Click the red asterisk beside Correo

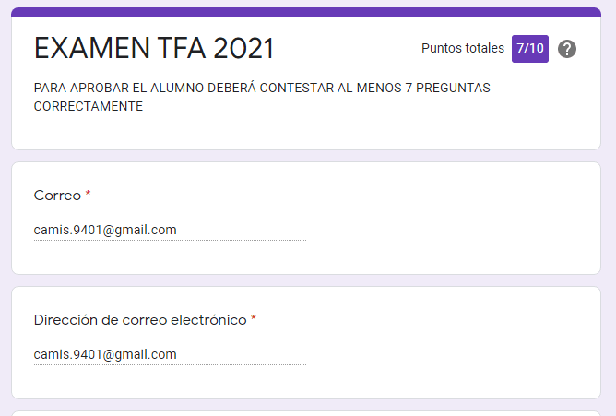coord(89,196)
